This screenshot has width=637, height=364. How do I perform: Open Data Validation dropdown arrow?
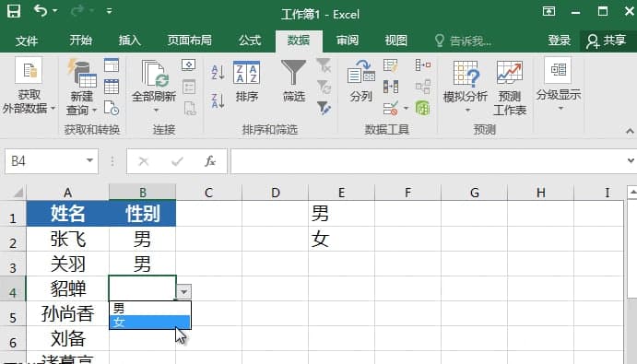coord(406,109)
